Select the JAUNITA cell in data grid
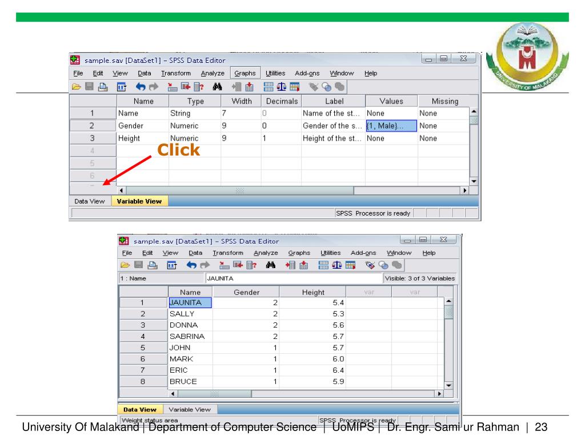This screenshot has height=439, width=585. coord(190,303)
